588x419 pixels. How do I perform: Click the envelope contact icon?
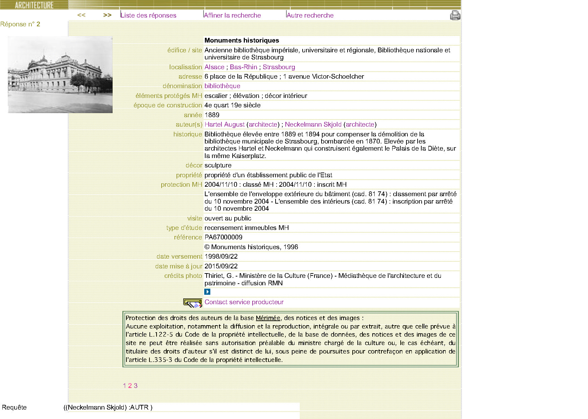click(192, 303)
